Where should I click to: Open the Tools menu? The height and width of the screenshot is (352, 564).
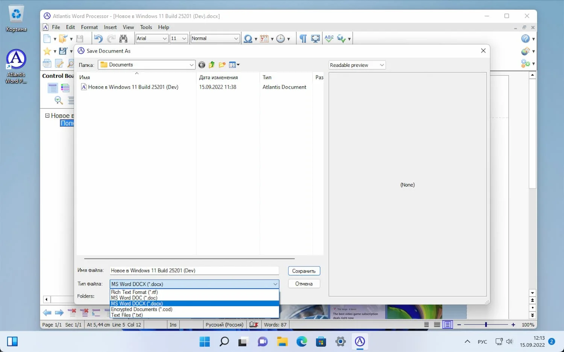pos(146,27)
